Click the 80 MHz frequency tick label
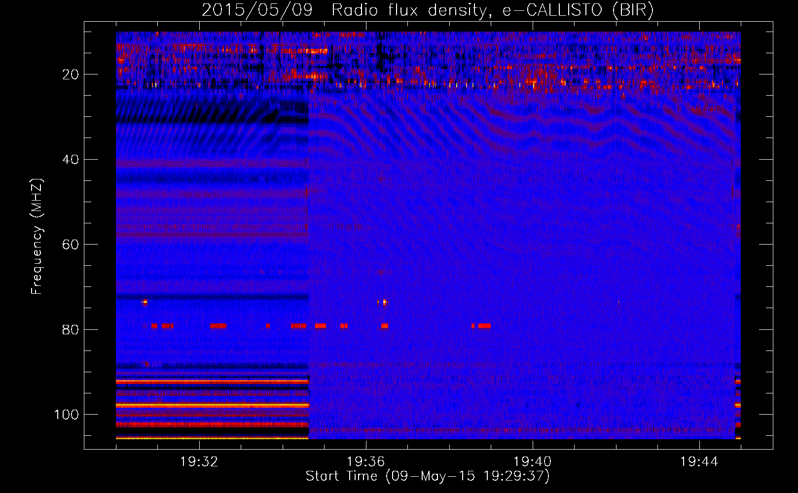Image resolution: width=798 pixels, height=493 pixels. click(71, 330)
